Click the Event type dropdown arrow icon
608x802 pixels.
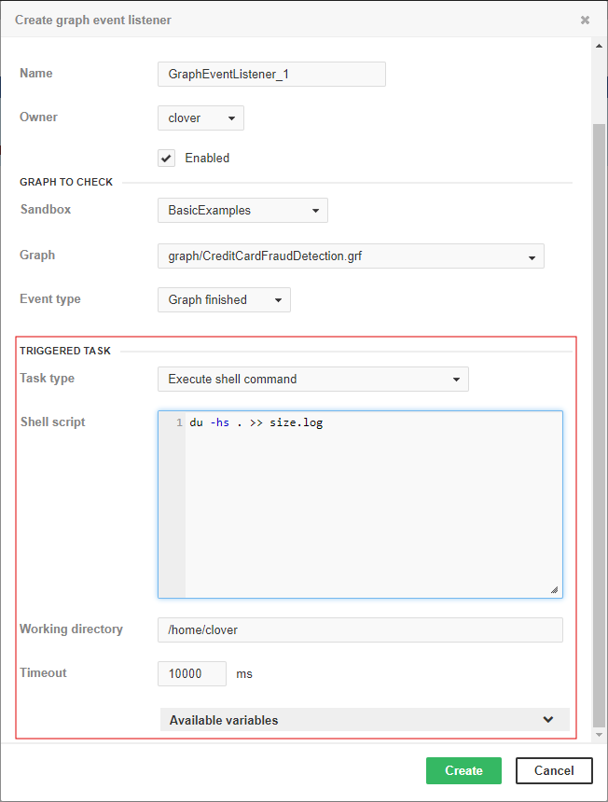(277, 299)
